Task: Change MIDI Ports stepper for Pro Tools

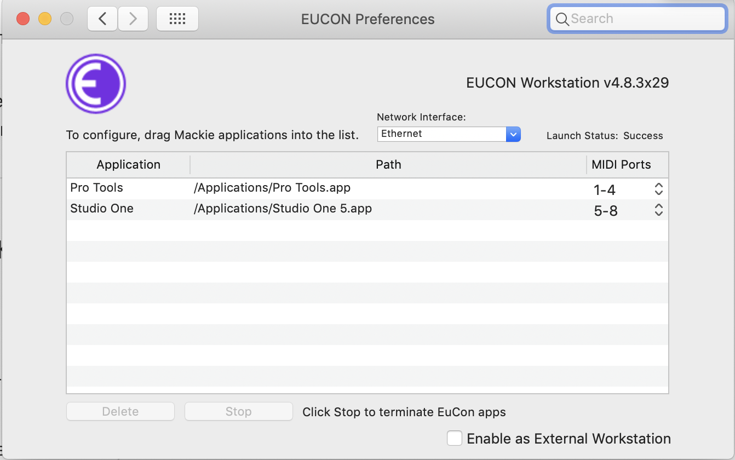Action: (659, 189)
